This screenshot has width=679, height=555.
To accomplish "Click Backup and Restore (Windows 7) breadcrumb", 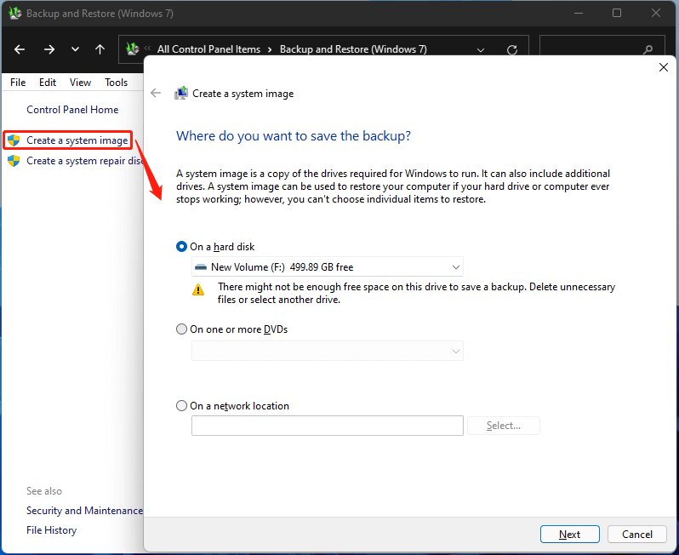I will pyautogui.click(x=353, y=49).
